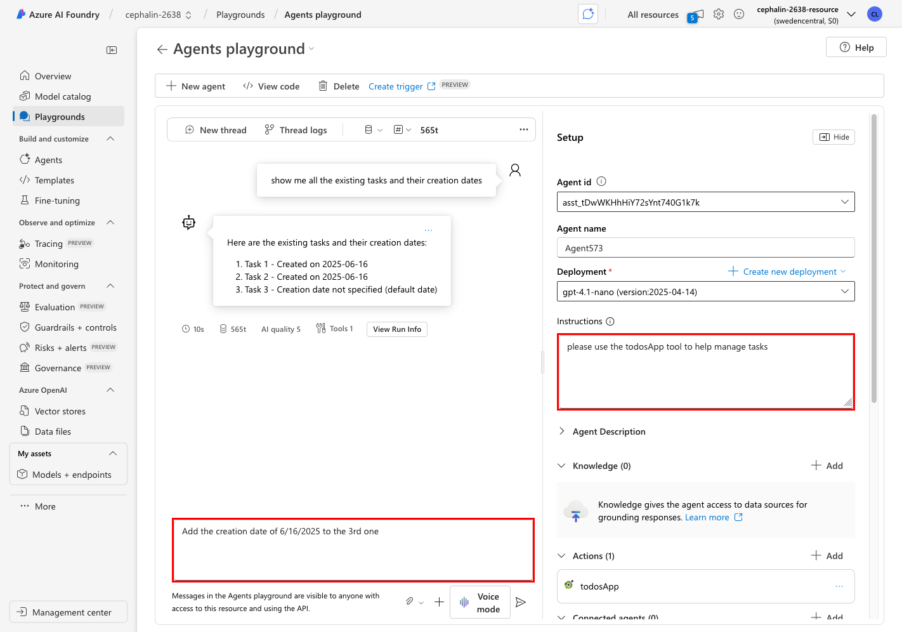Open todosApp action options ellipsis

pyautogui.click(x=839, y=586)
